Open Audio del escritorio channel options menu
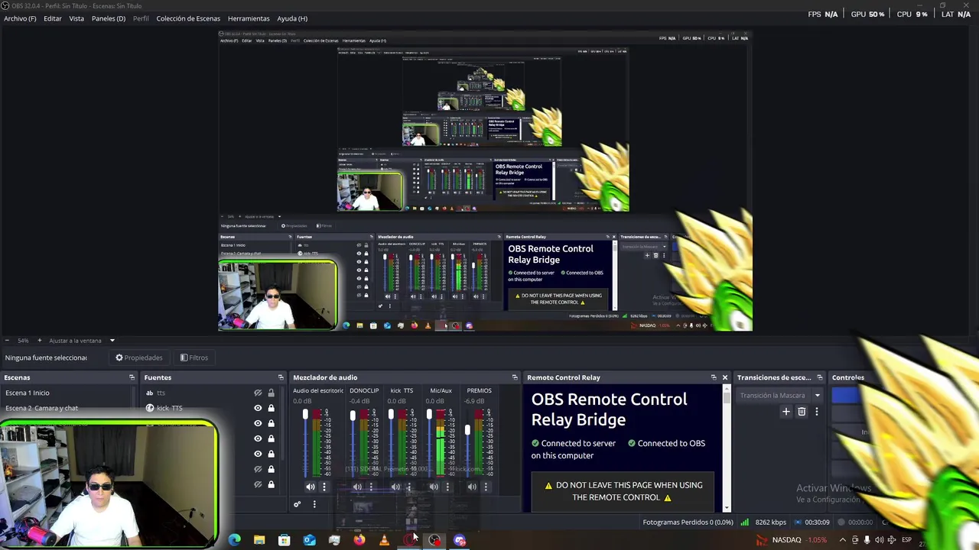979x550 pixels. coord(324,487)
